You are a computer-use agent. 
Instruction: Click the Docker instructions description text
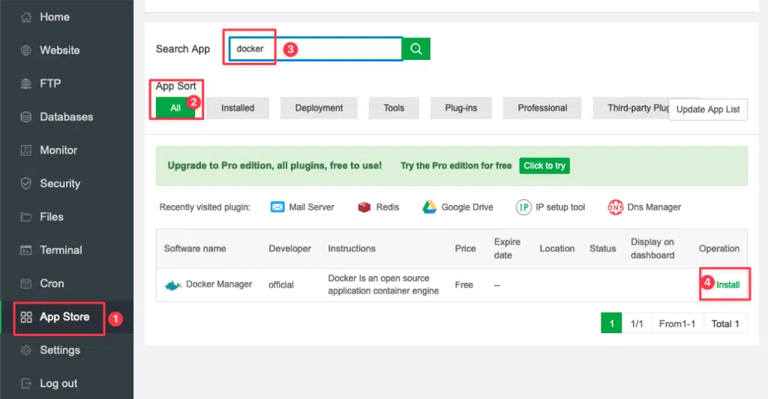383,284
